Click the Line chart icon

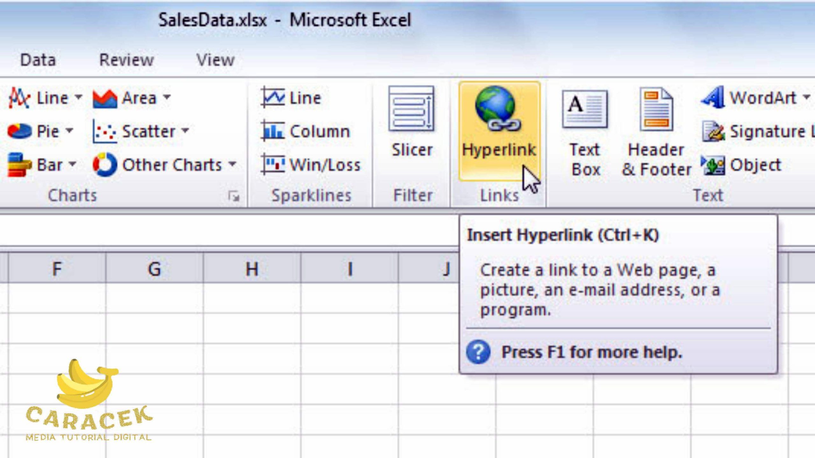coord(19,98)
